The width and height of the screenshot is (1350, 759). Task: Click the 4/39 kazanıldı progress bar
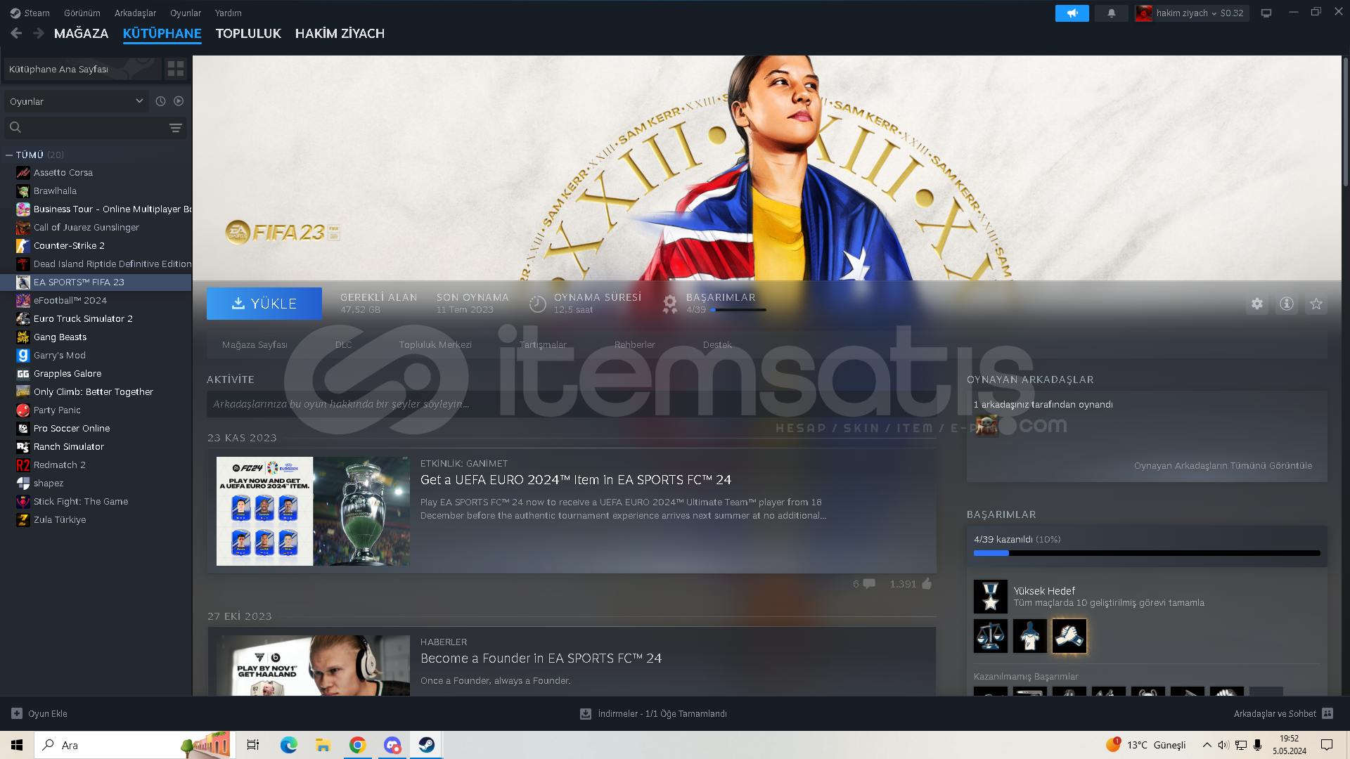[x=1147, y=553]
